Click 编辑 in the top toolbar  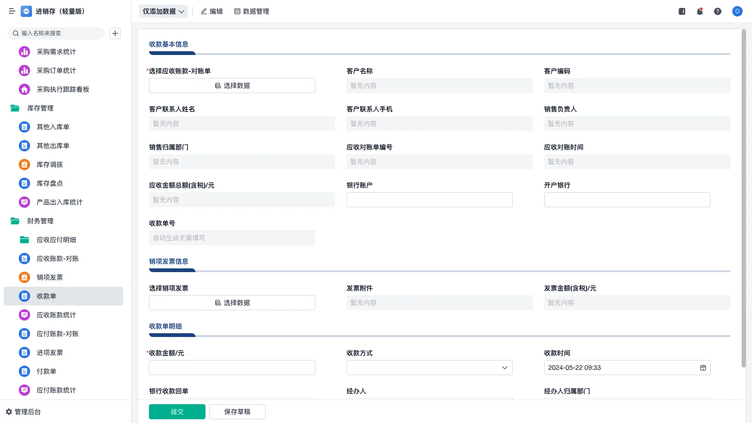click(x=211, y=11)
